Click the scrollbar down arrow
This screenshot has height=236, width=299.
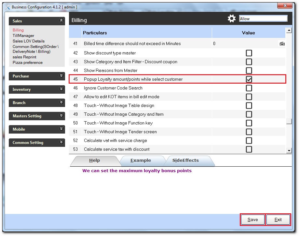tap(289, 150)
